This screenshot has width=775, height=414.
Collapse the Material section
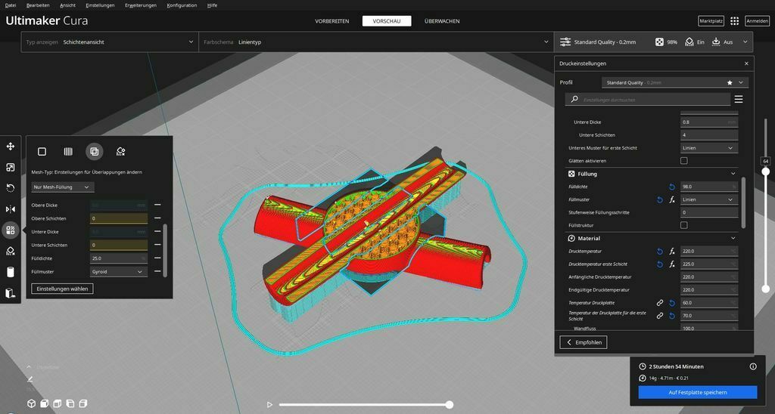(x=733, y=238)
